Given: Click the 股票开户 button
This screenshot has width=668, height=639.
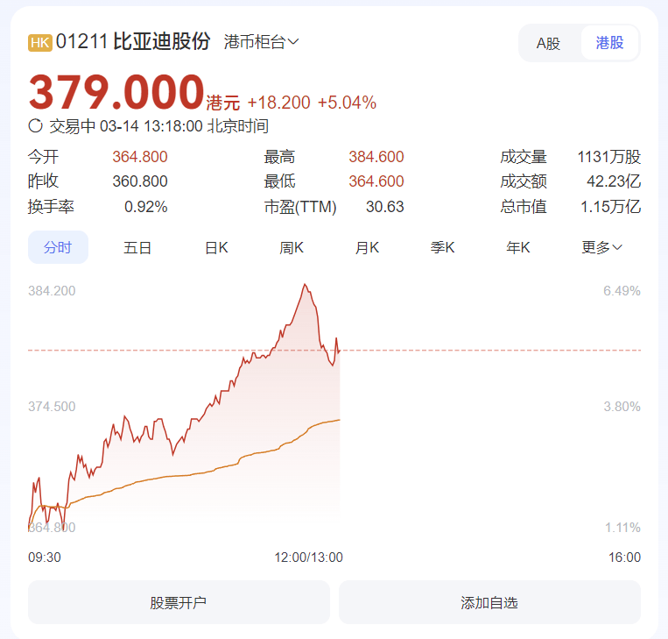Looking at the screenshot, I should (179, 602).
